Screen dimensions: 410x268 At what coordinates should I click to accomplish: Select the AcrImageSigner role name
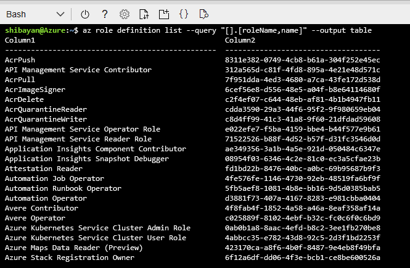point(35,90)
